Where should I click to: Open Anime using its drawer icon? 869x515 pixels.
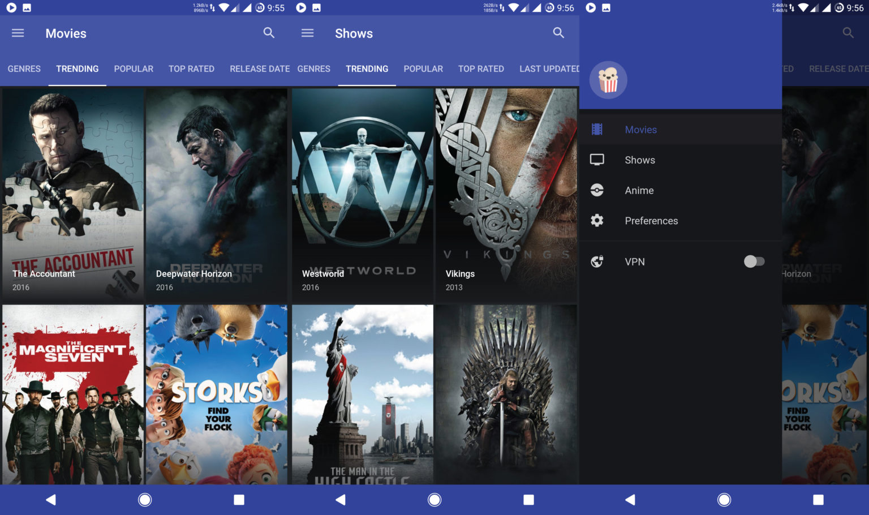597,190
